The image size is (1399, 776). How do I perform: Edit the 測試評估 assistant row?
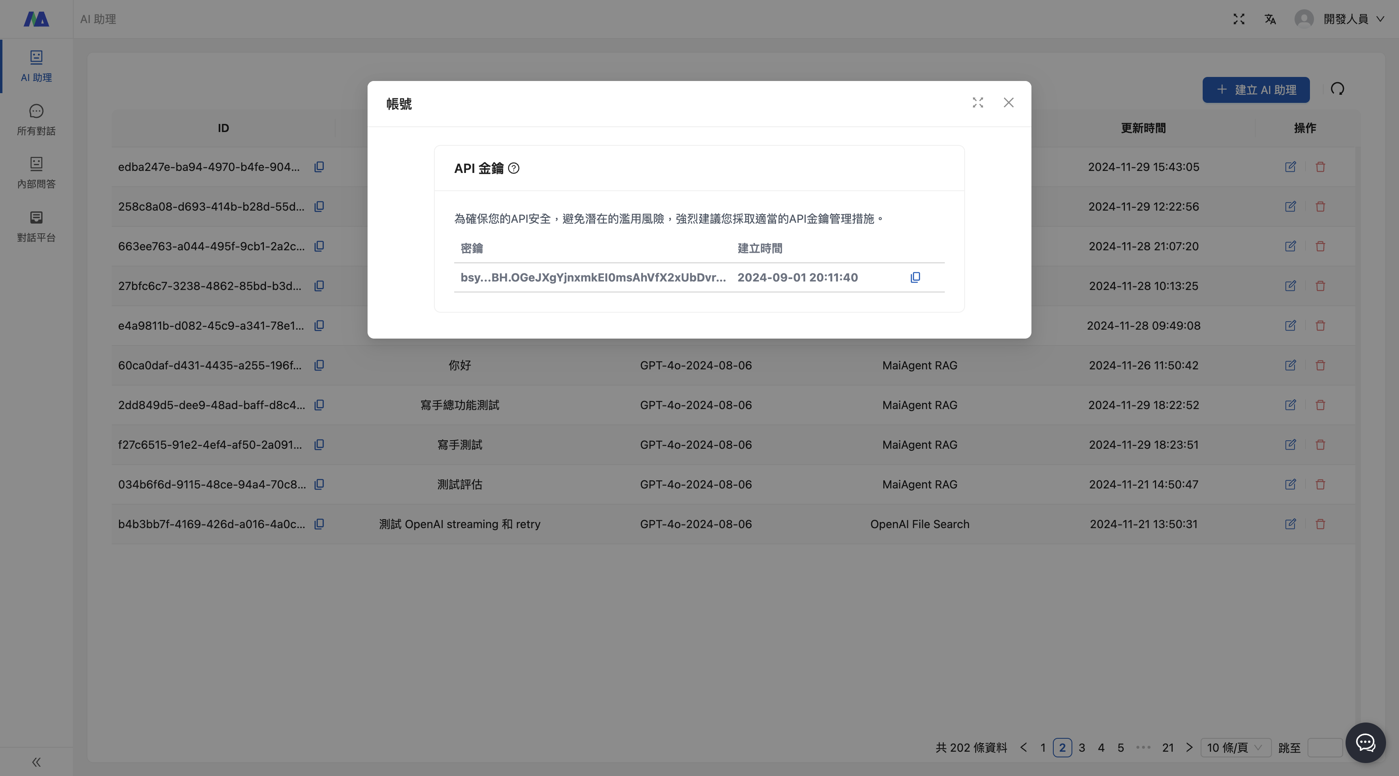click(x=1291, y=484)
